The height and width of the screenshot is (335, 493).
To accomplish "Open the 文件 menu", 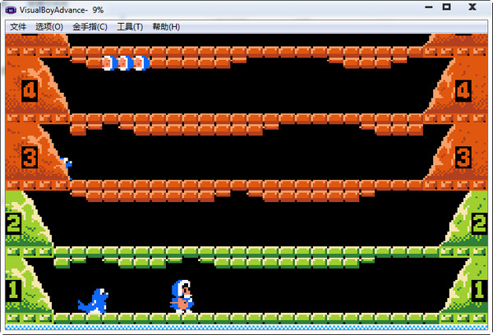I will coord(18,26).
